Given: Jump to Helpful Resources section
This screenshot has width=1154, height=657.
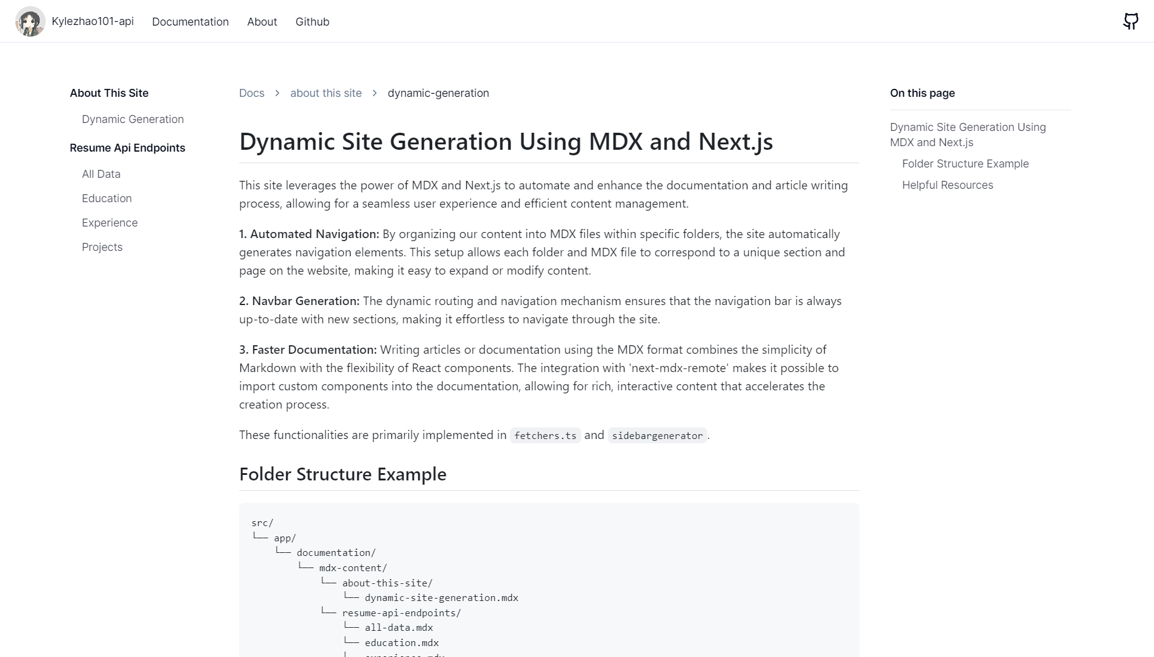Looking at the screenshot, I should coord(947,185).
